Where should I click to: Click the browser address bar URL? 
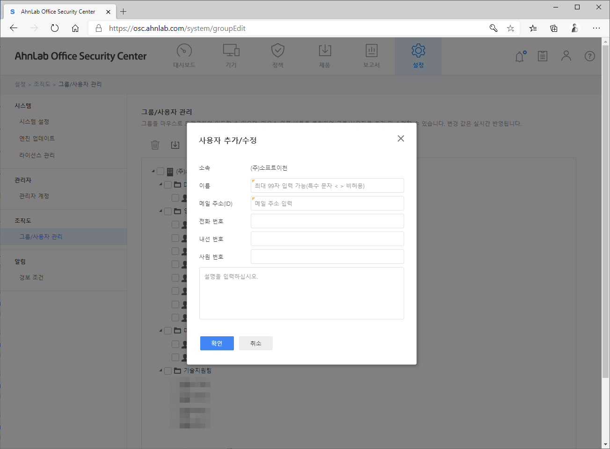click(x=177, y=28)
